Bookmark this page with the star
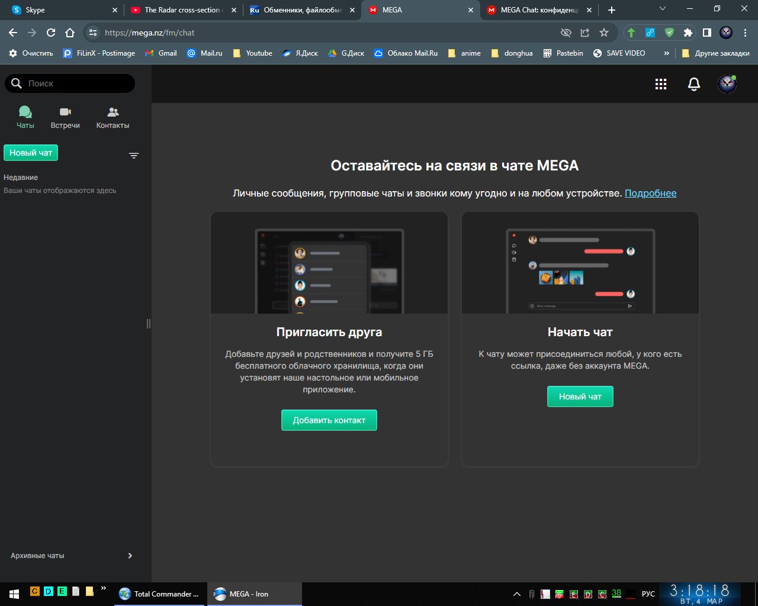The image size is (758, 606). click(604, 33)
